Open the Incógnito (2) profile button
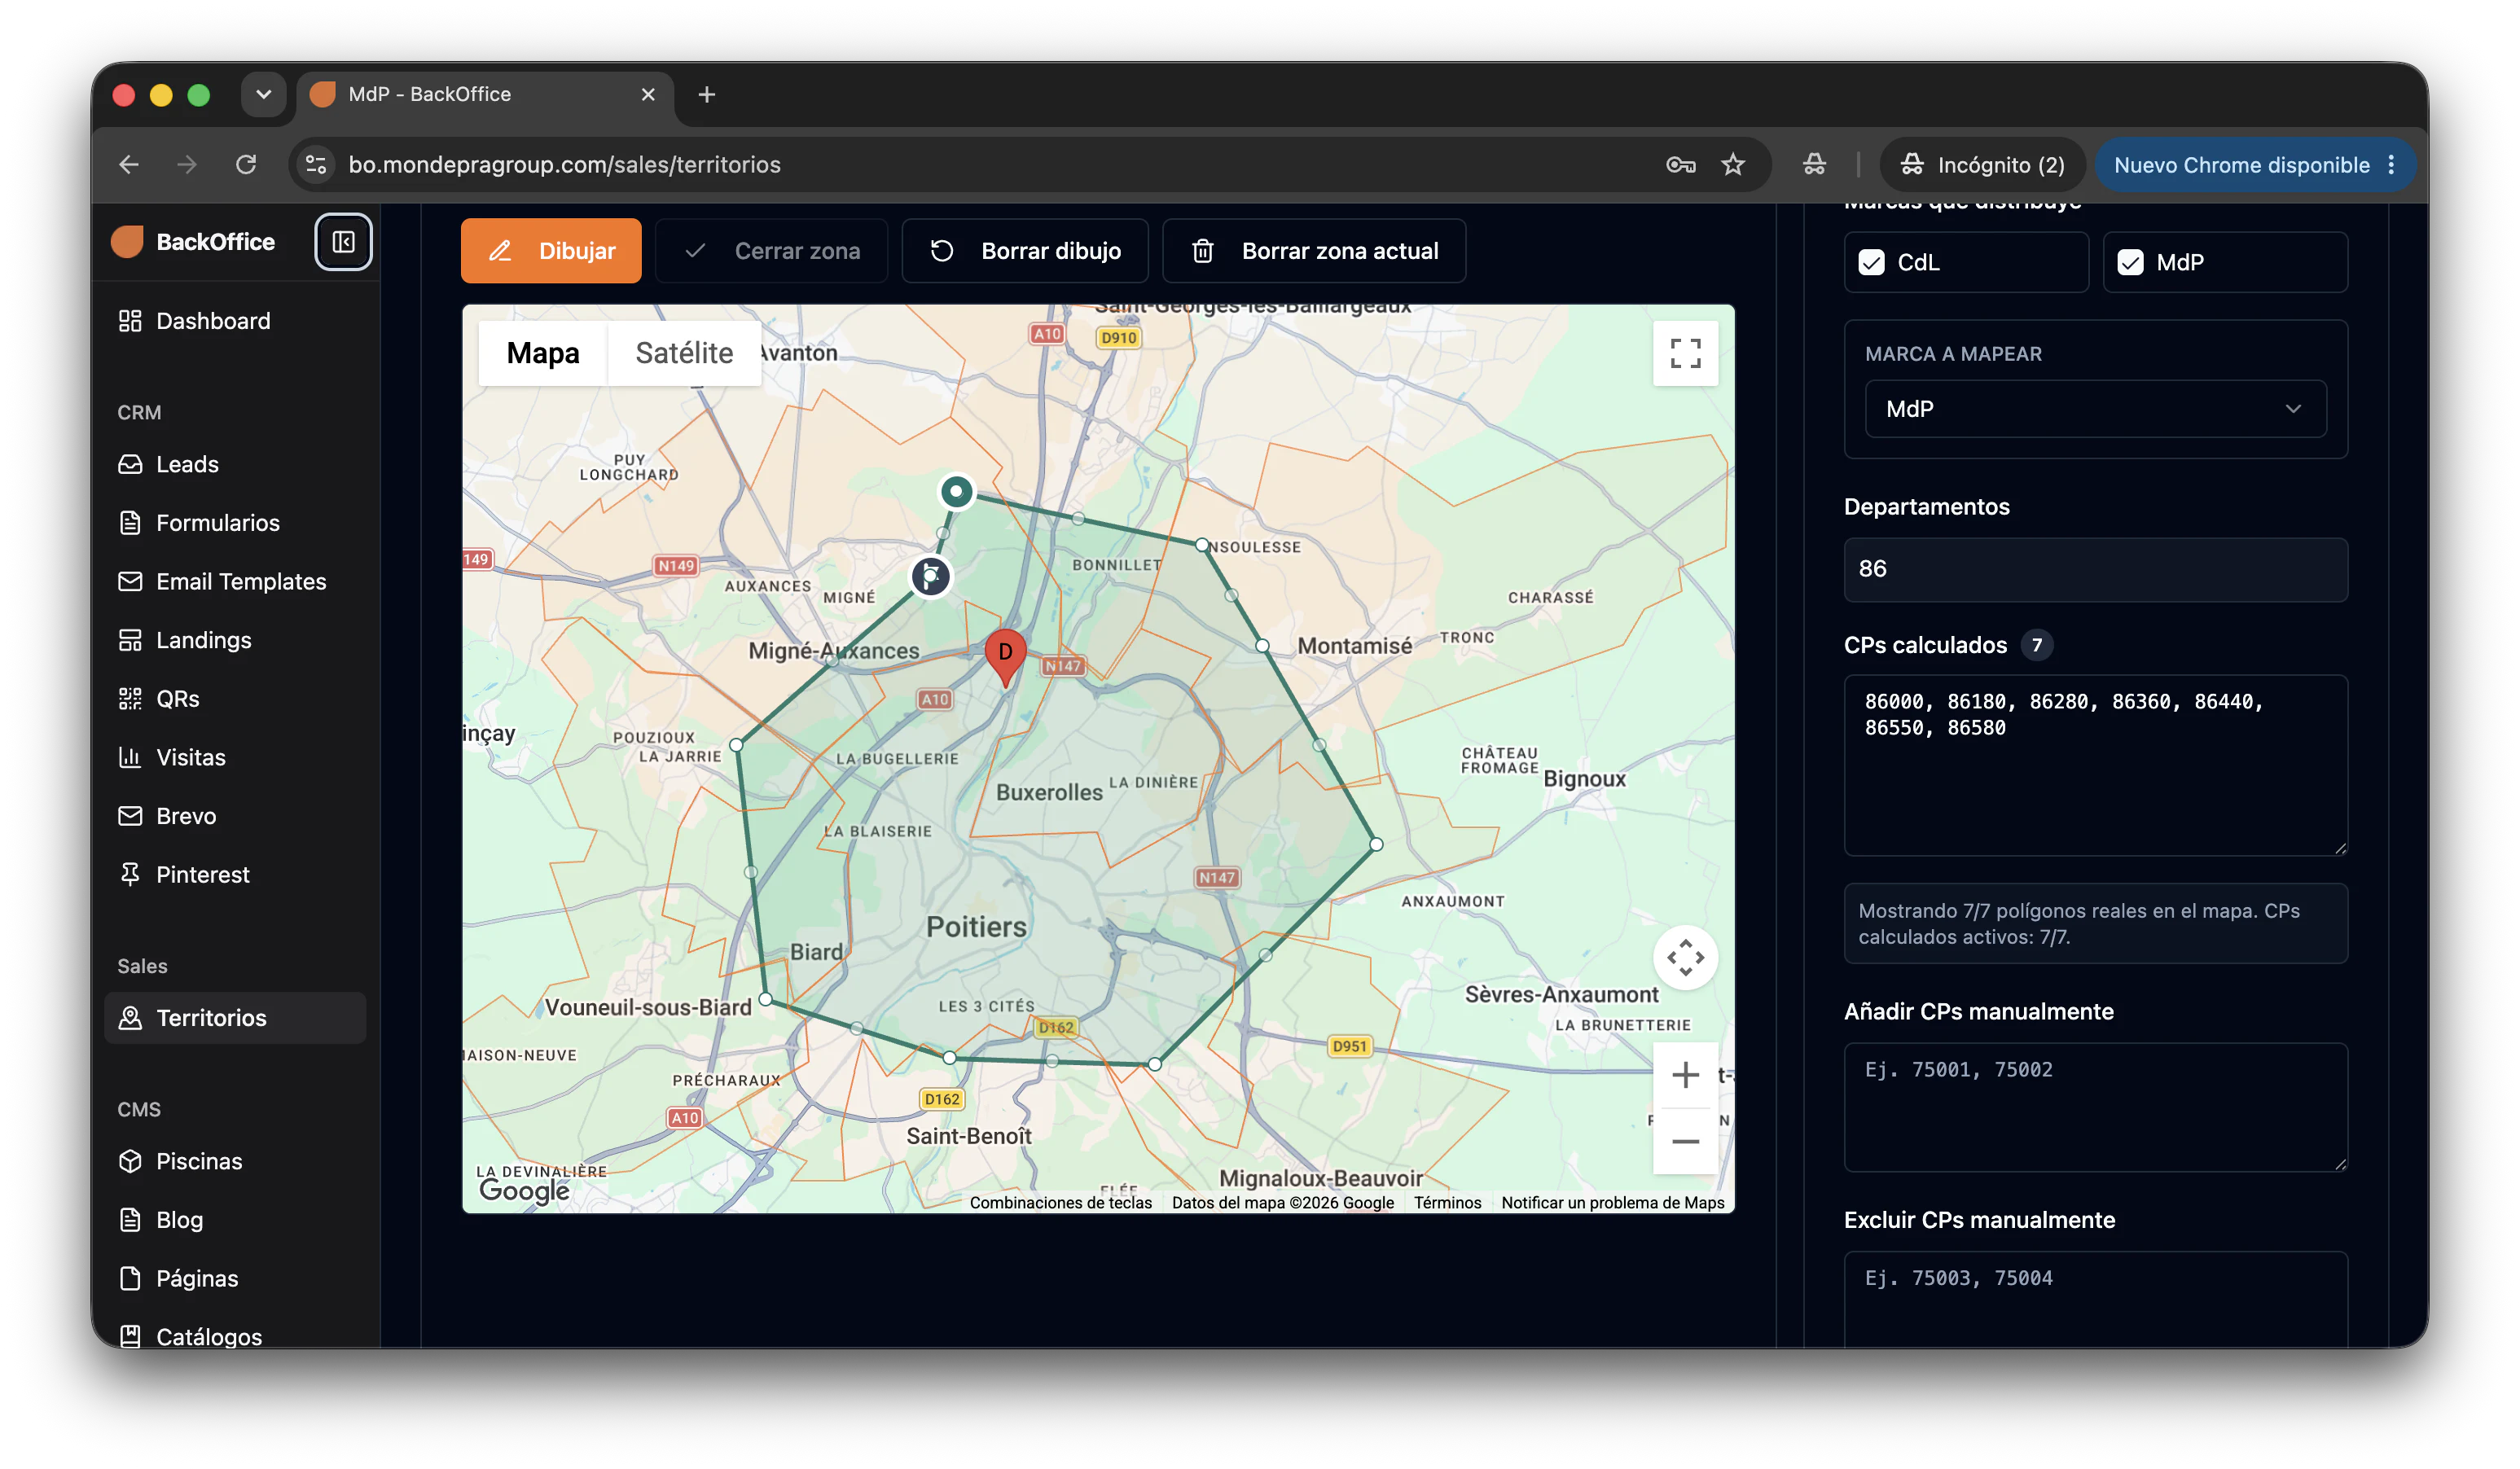This screenshot has height=1469, width=2520. 1982,165
